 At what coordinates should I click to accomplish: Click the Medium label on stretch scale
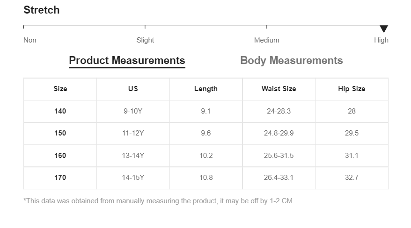tap(266, 40)
